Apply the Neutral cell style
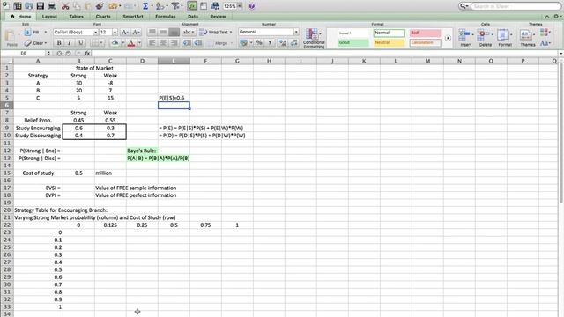The image size is (564, 317). (389, 42)
